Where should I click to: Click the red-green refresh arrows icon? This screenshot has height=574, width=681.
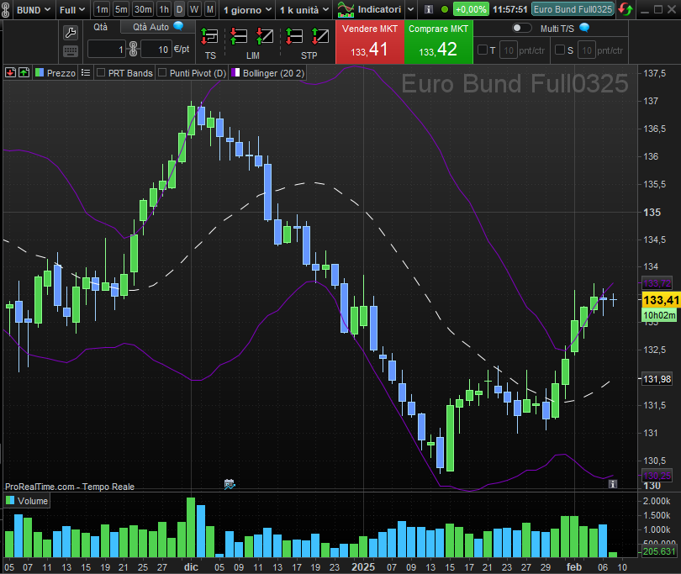pos(626,9)
